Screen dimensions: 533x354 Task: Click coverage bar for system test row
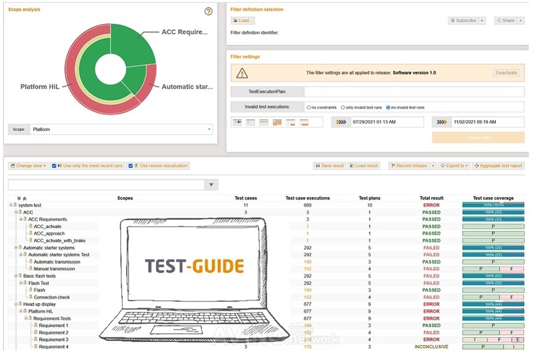click(x=493, y=205)
